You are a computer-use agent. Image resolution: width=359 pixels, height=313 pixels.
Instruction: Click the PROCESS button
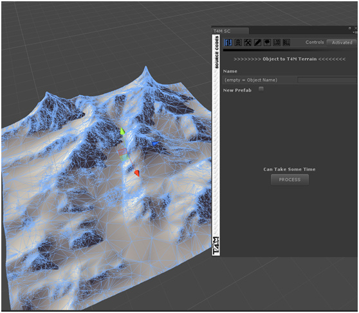[290, 180]
